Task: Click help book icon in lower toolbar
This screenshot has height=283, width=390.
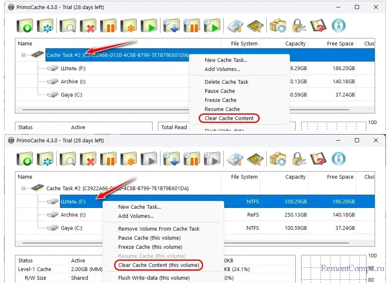Action: (x=318, y=159)
